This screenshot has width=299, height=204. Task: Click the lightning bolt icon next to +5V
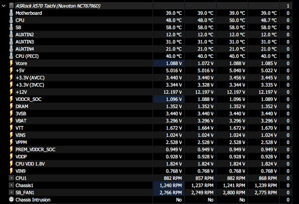pyautogui.click(x=11, y=71)
